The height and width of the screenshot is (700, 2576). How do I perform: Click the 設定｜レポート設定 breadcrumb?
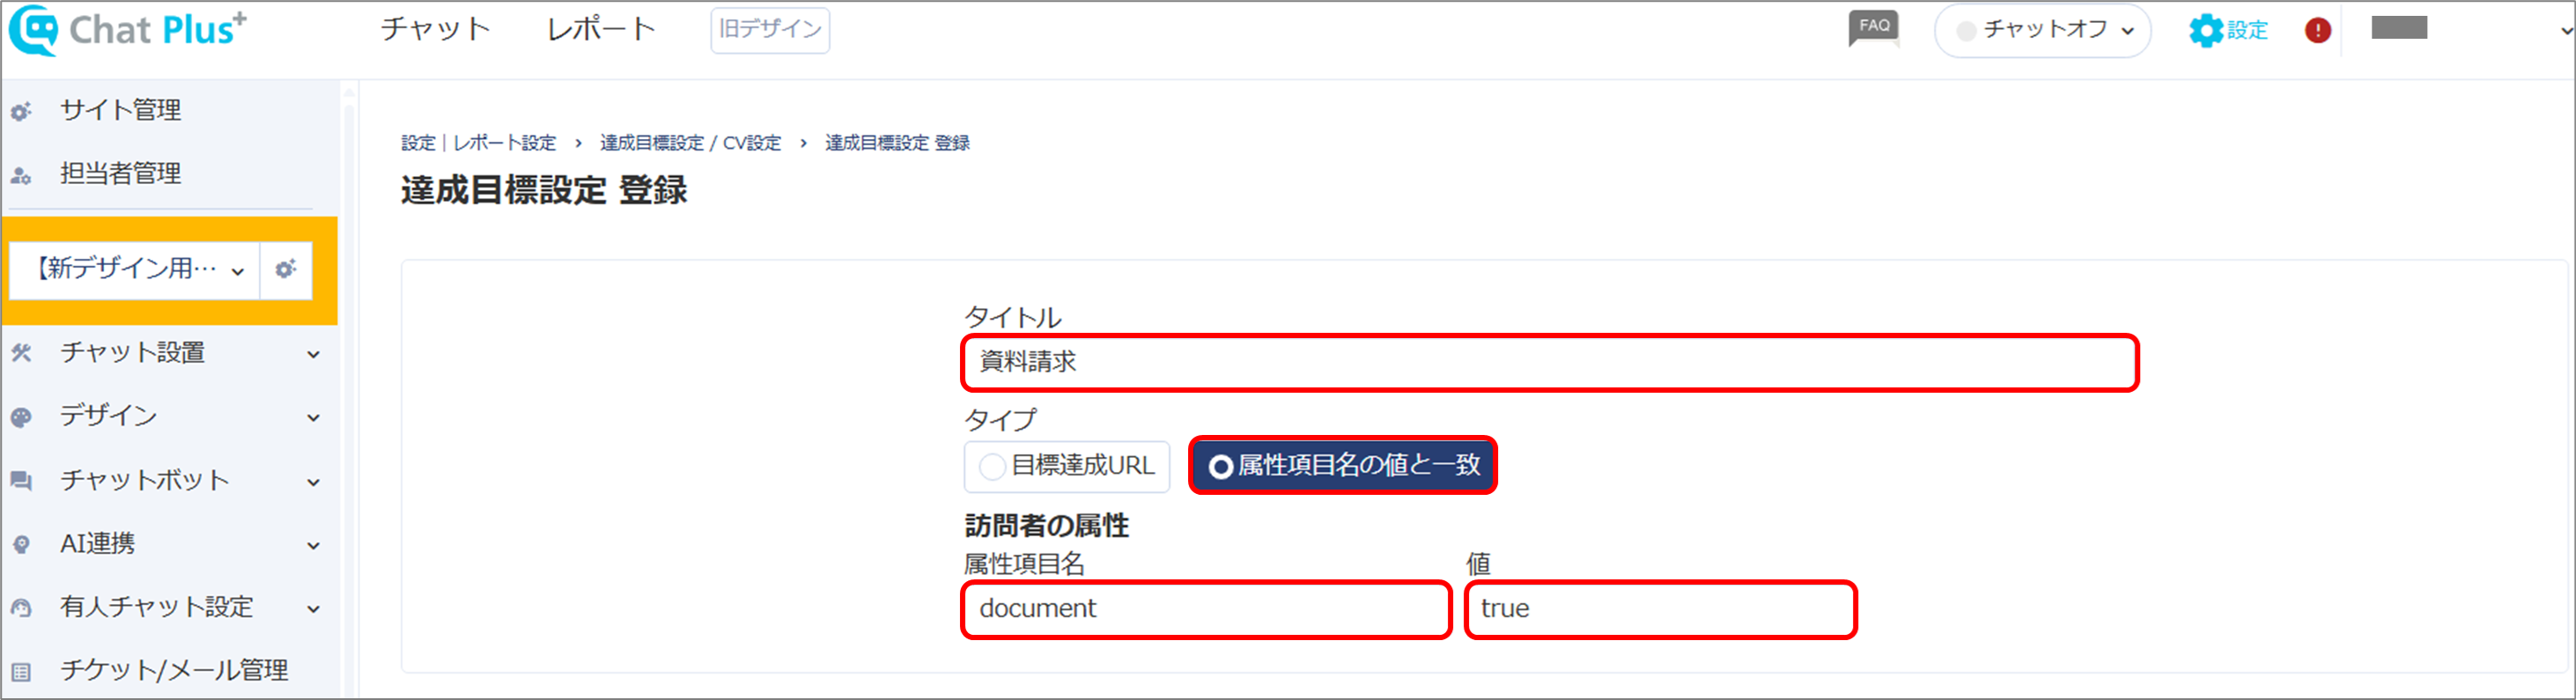pyautogui.click(x=478, y=143)
